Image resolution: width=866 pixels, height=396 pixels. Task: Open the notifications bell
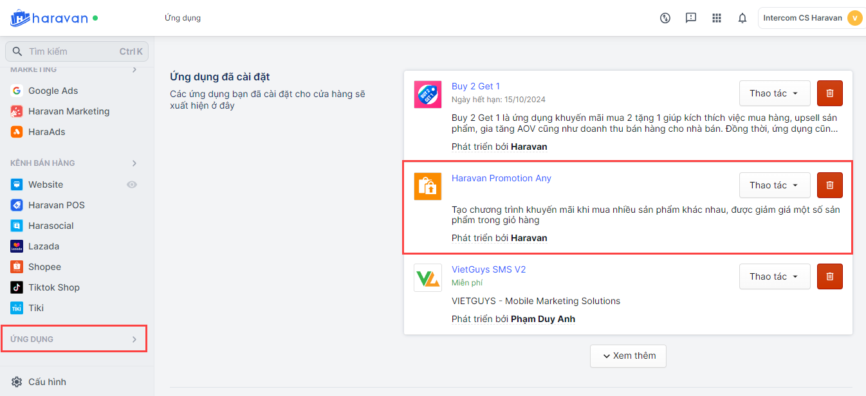pyautogui.click(x=742, y=18)
